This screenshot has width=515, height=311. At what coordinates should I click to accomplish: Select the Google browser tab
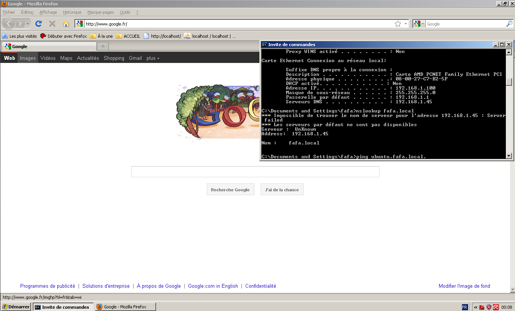click(x=49, y=46)
